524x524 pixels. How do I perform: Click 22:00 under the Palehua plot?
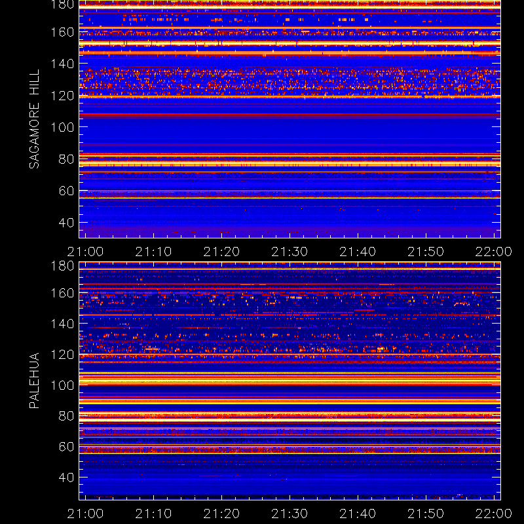494,514
